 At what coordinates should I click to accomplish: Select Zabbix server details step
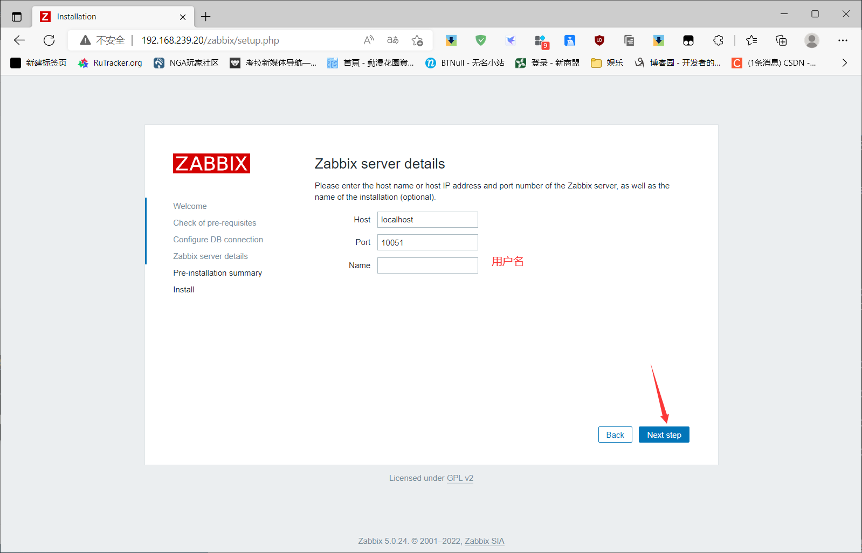pyautogui.click(x=210, y=256)
